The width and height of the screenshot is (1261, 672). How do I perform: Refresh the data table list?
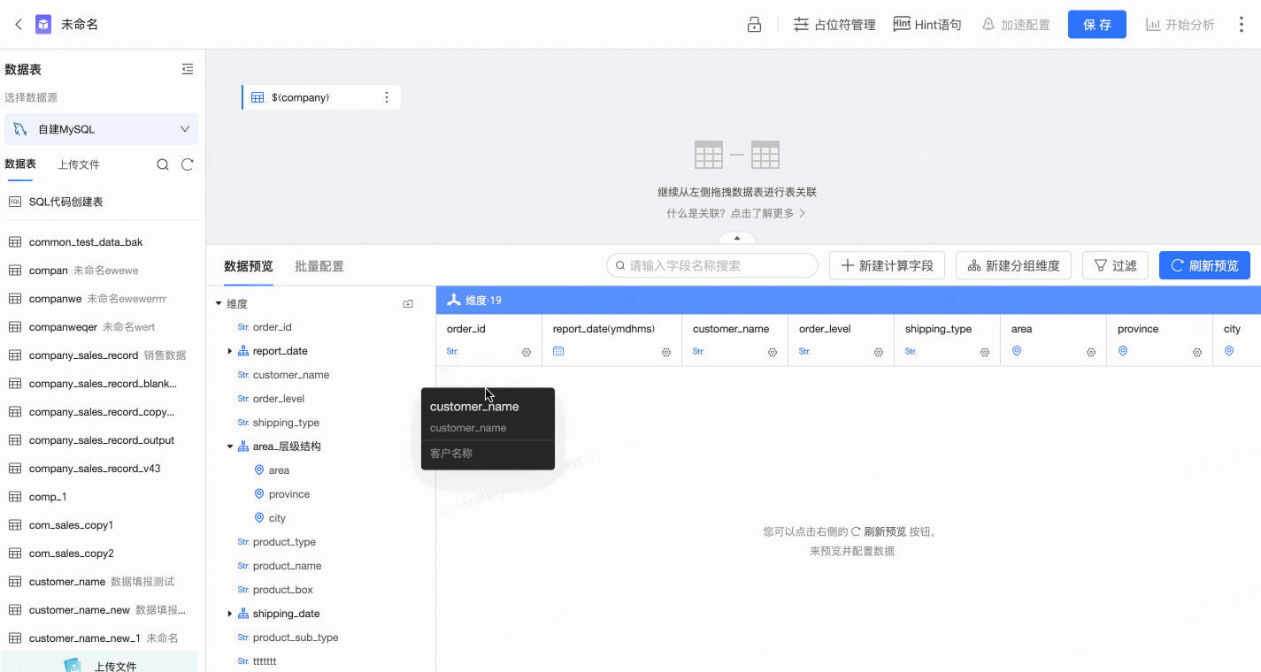pyautogui.click(x=188, y=164)
